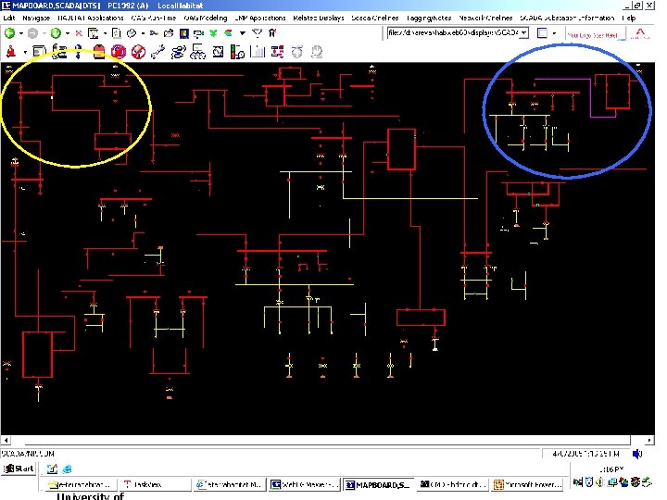Viewport: 667px width, 500px height.
Task: Open the Edit menu
Action: [x=9, y=18]
